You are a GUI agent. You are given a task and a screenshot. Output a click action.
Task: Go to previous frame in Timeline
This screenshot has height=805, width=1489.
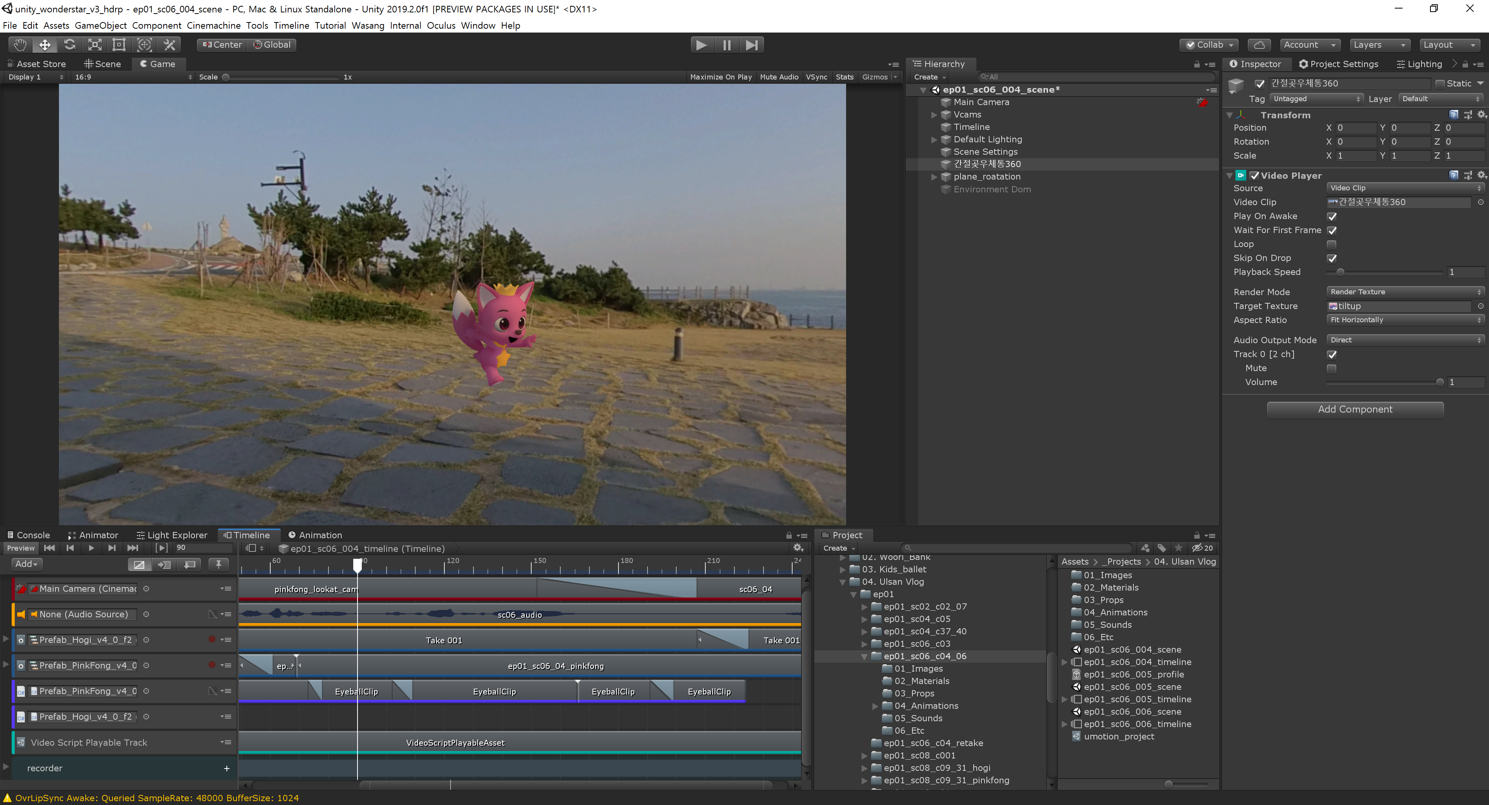pos(71,547)
